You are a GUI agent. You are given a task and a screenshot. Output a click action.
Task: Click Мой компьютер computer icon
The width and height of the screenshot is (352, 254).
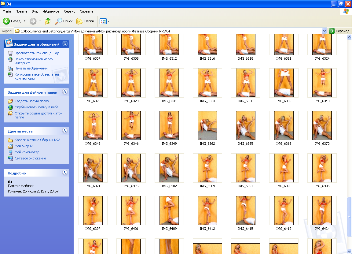[x=10, y=152]
